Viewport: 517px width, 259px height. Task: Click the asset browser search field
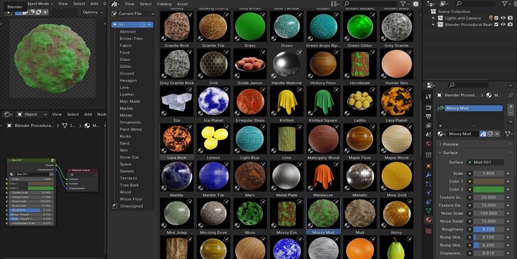tap(369, 4)
